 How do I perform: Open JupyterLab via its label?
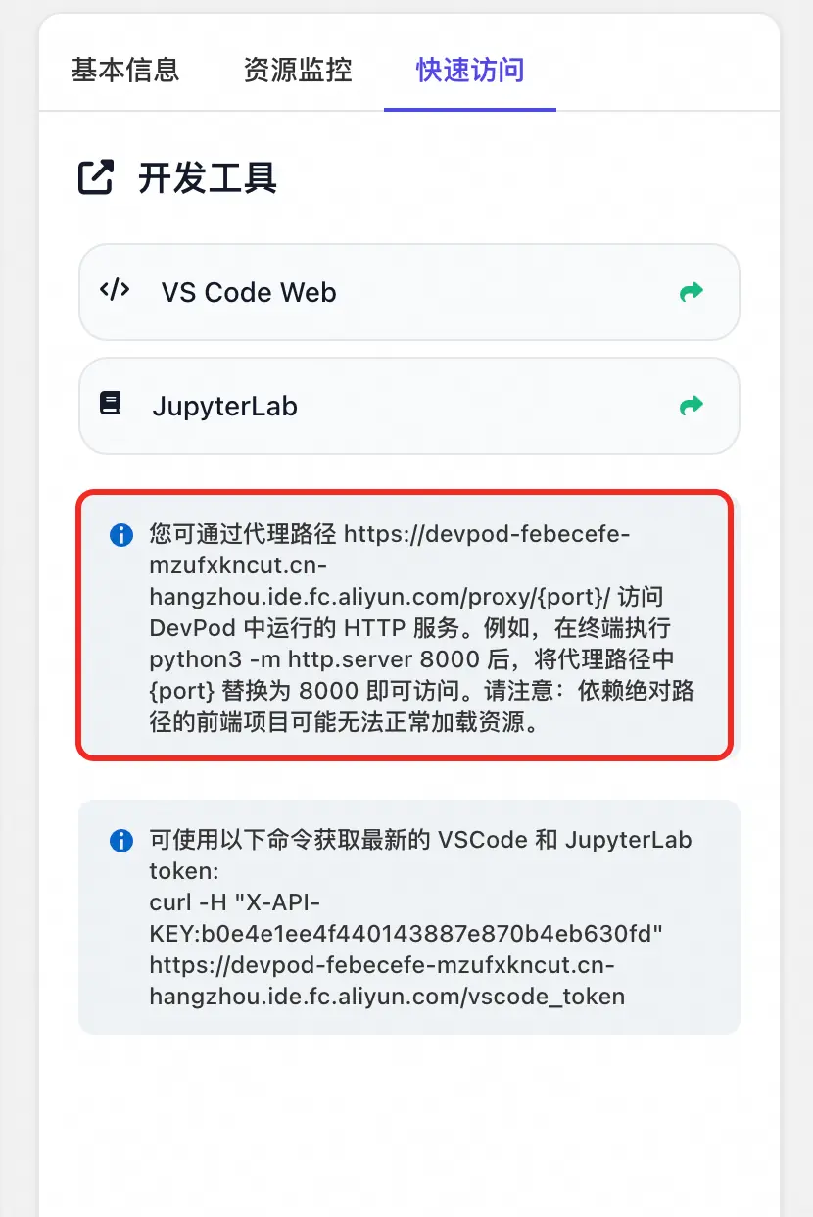[225, 406]
